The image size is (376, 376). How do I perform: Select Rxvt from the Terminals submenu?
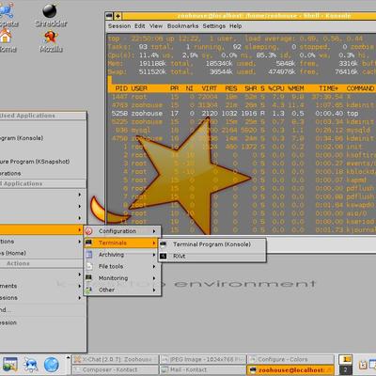[x=211, y=256]
